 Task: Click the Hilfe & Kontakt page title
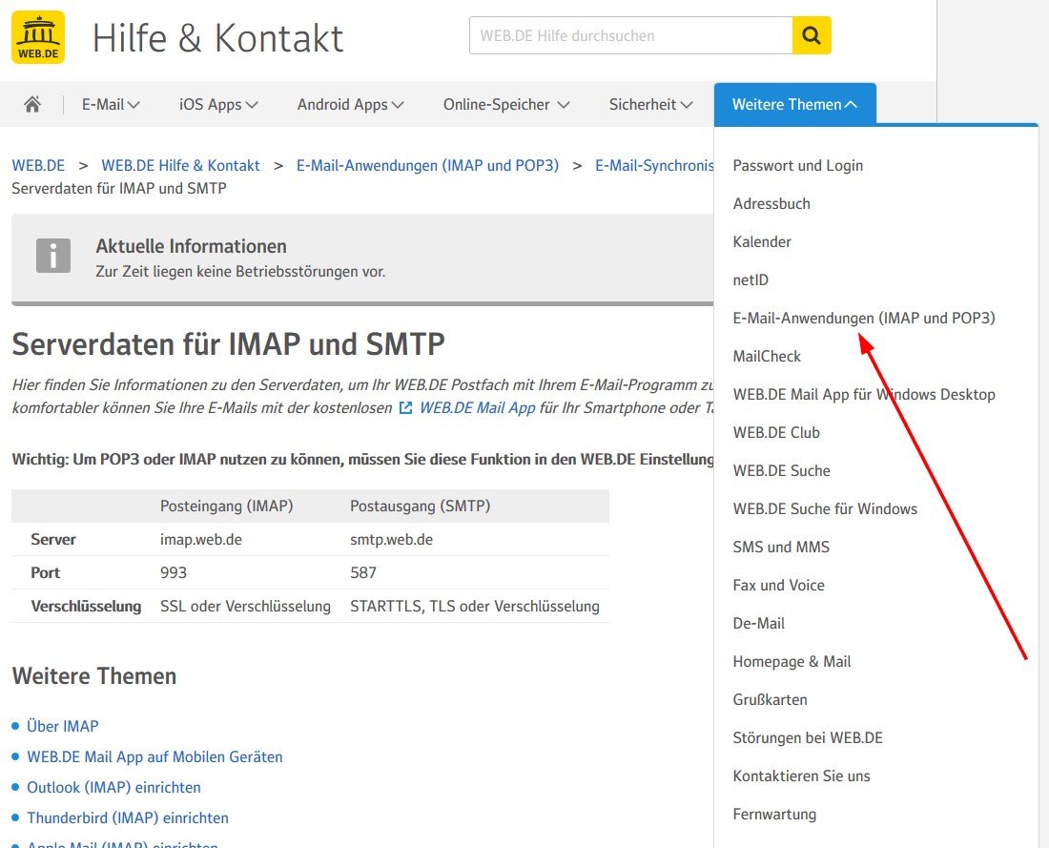[x=217, y=37]
